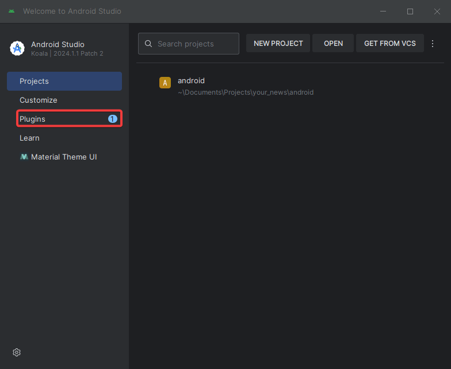Maximize the Welcome to Android Studio window

click(x=410, y=11)
